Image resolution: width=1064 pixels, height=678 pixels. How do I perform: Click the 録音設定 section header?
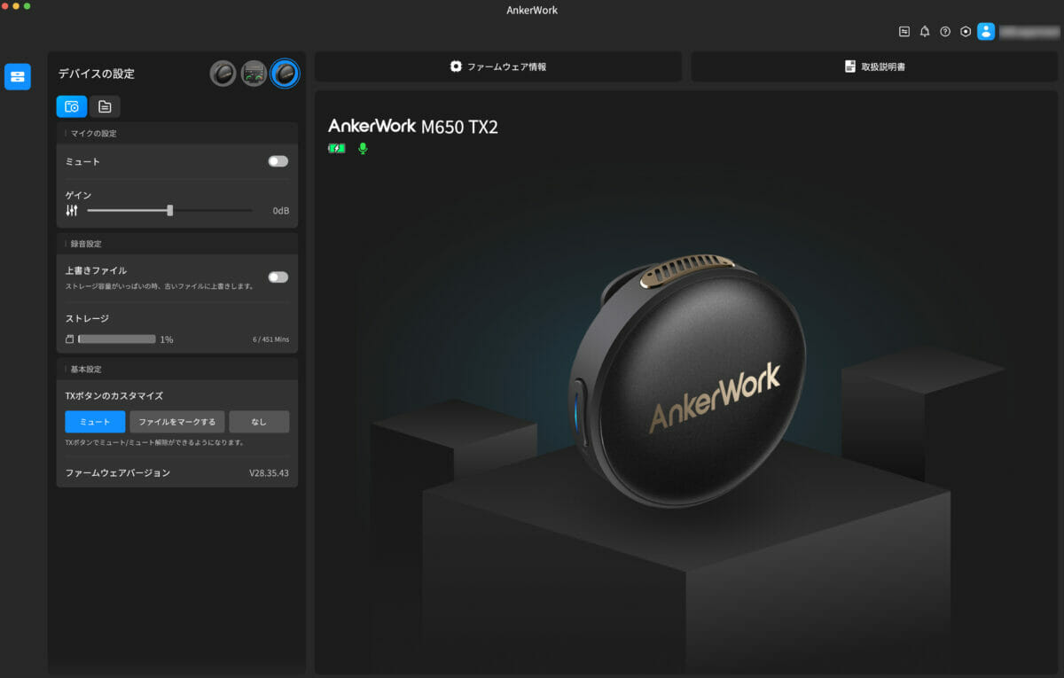[x=86, y=243]
